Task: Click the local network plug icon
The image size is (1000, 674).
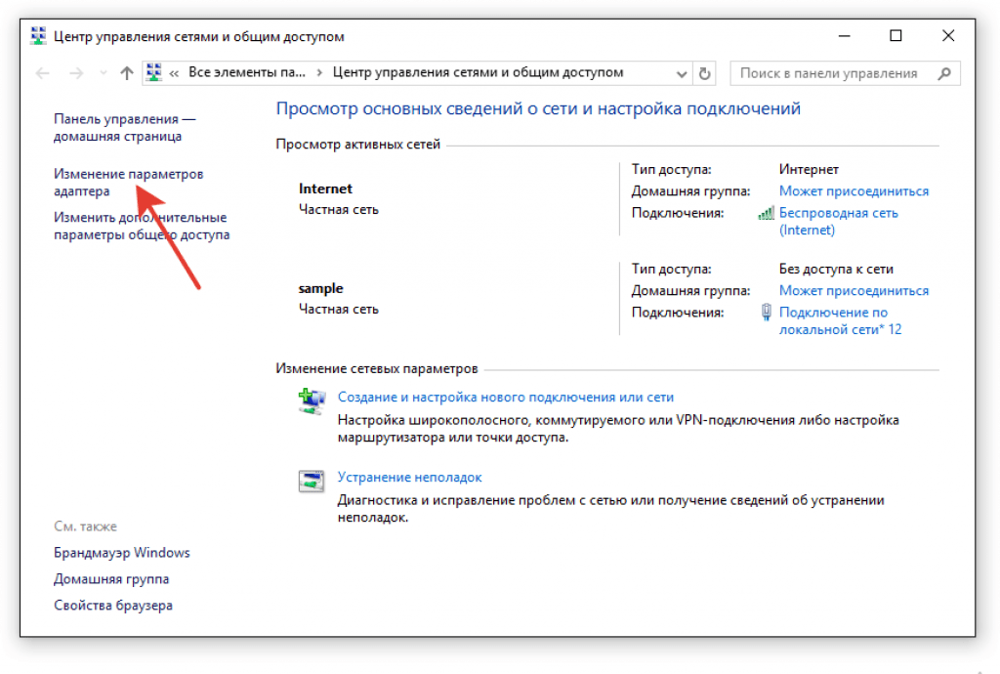Action: (766, 312)
